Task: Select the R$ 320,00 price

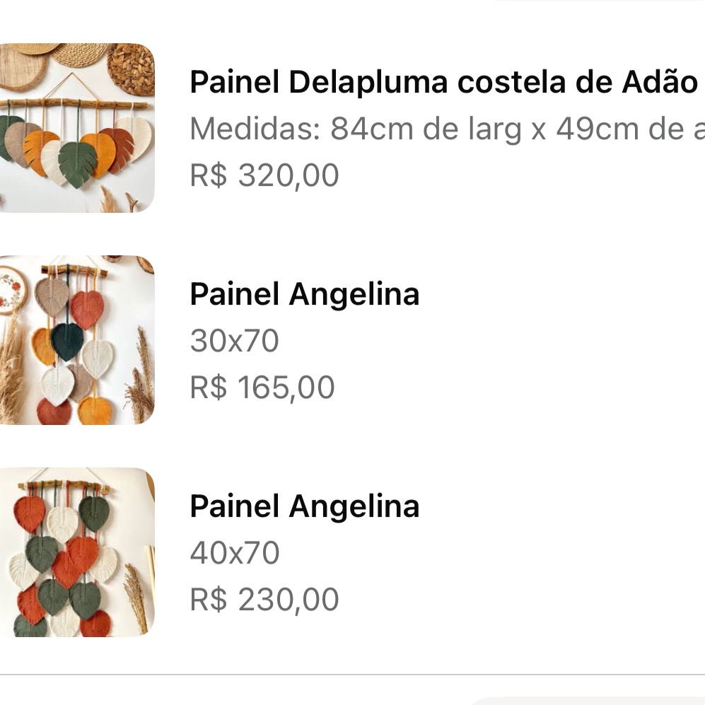Action: click(264, 175)
